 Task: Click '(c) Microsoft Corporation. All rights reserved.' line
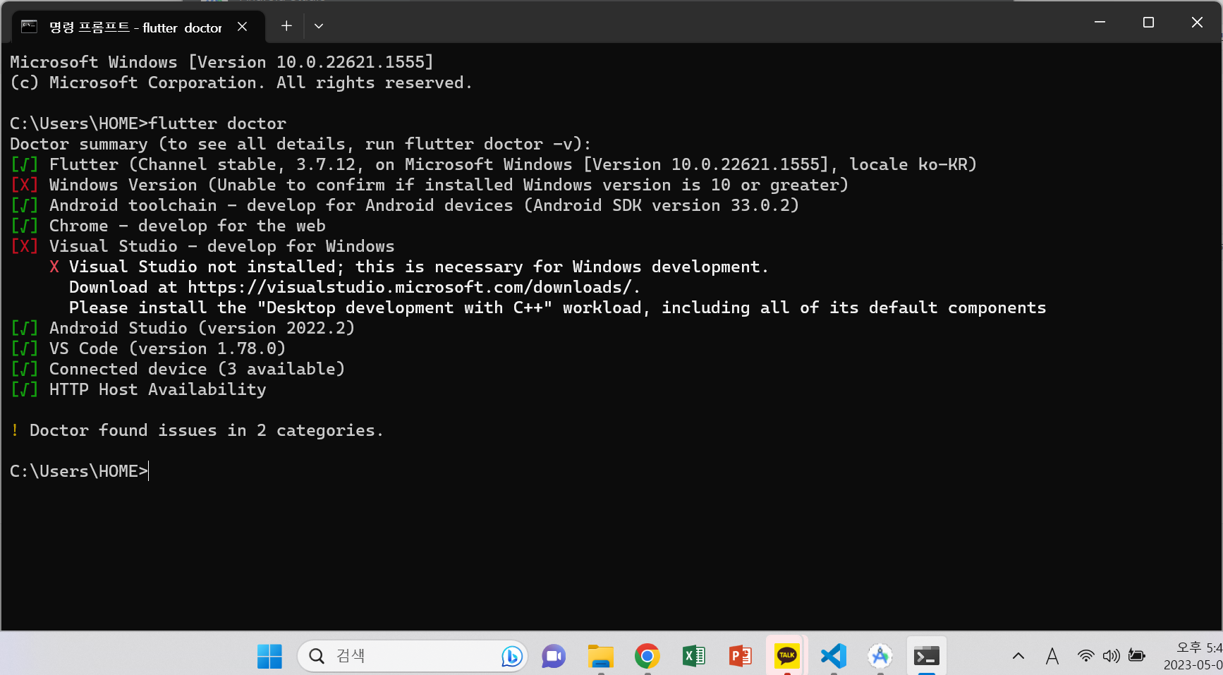(241, 83)
